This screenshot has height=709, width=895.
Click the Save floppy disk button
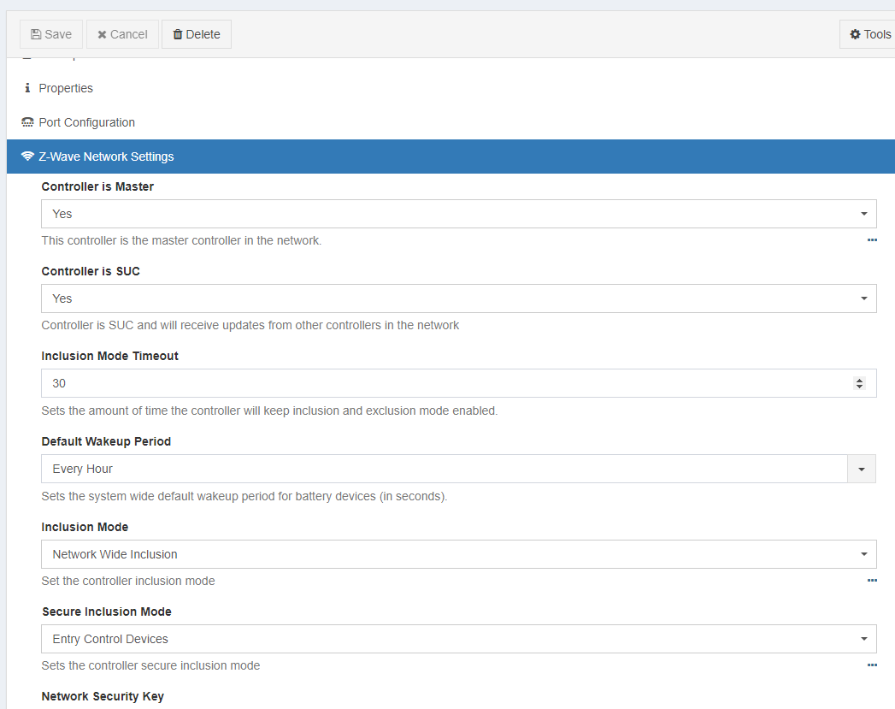pyautogui.click(x=51, y=34)
